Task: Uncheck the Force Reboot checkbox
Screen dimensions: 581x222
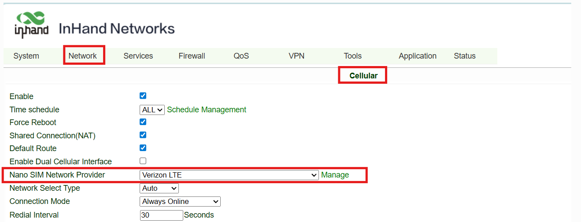Action: pyautogui.click(x=143, y=122)
